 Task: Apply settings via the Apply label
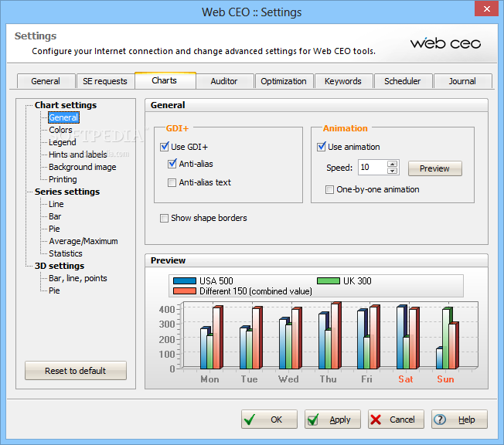click(340, 420)
